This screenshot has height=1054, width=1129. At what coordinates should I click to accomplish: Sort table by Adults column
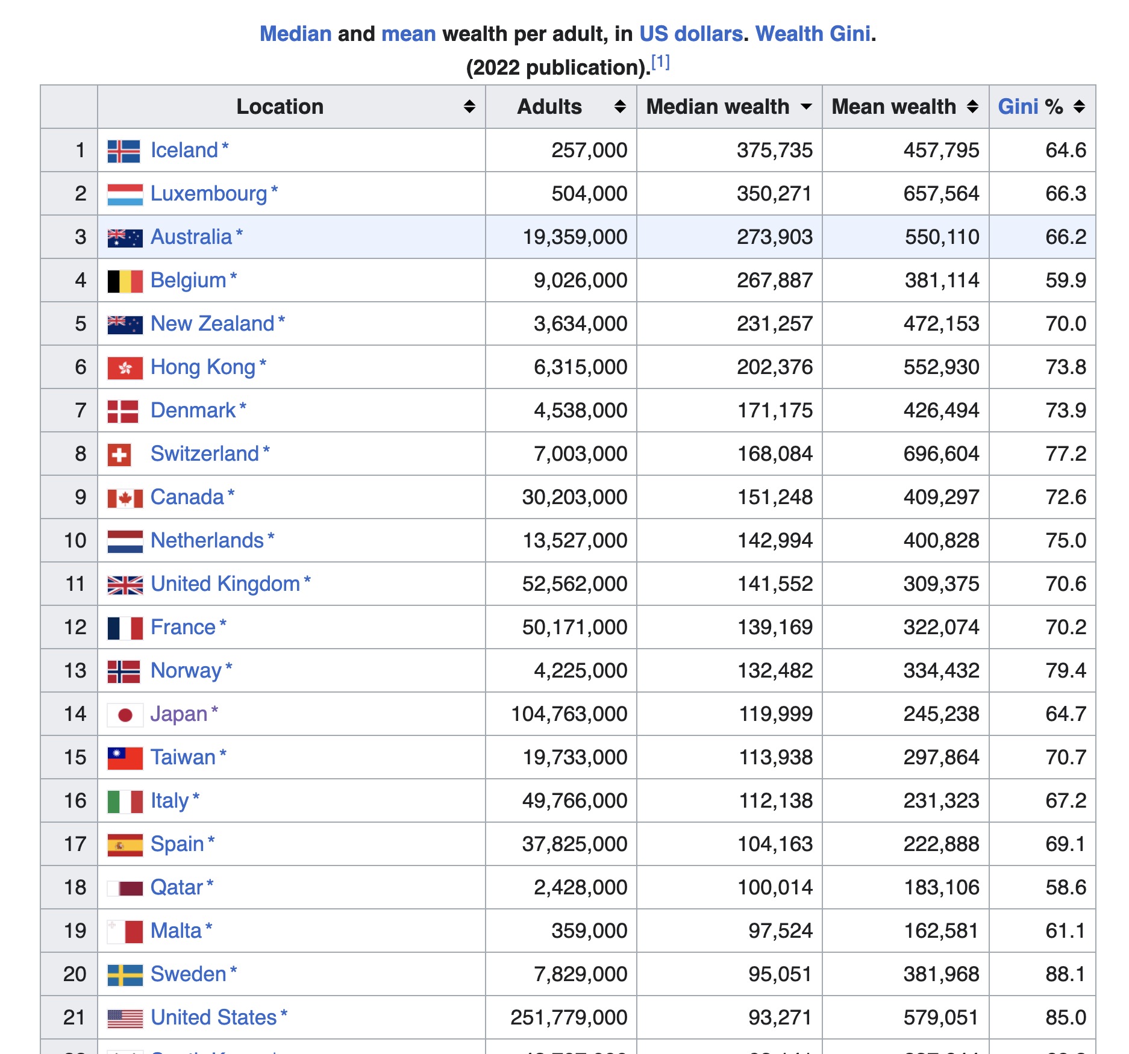coord(620,107)
